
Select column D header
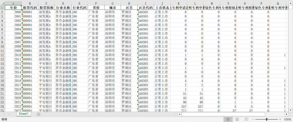[x=63, y=3]
